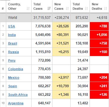Open the Mexico country link
Screen dimensions: 109x107
(14, 78)
